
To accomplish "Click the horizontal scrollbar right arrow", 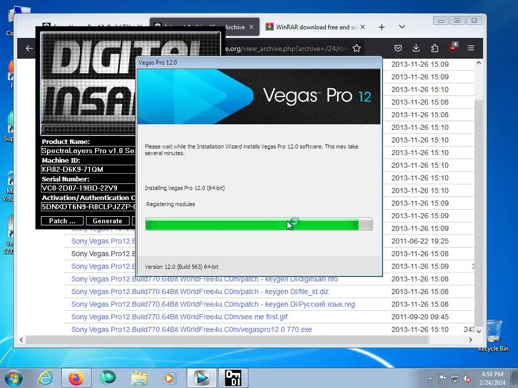I will 470,339.
